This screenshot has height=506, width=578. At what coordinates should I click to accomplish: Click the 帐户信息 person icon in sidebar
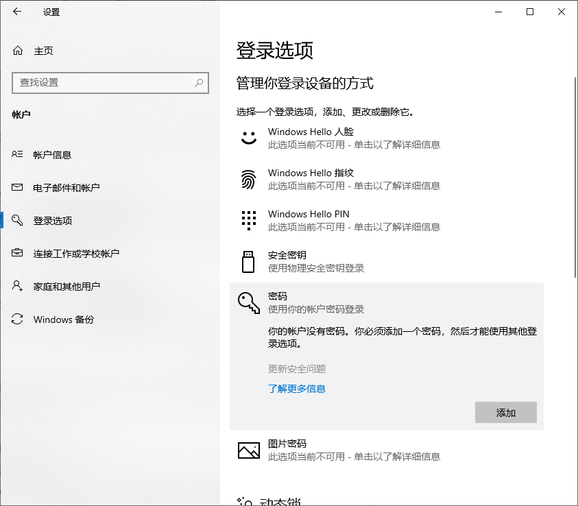coord(16,154)
